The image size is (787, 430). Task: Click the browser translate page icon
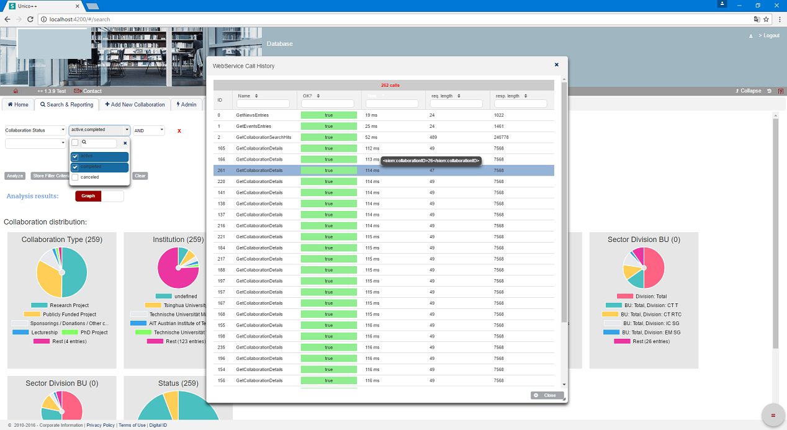point(757,19)
